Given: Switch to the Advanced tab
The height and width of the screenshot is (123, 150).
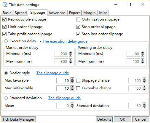Looking at the screenshot, I should point(57,13).
